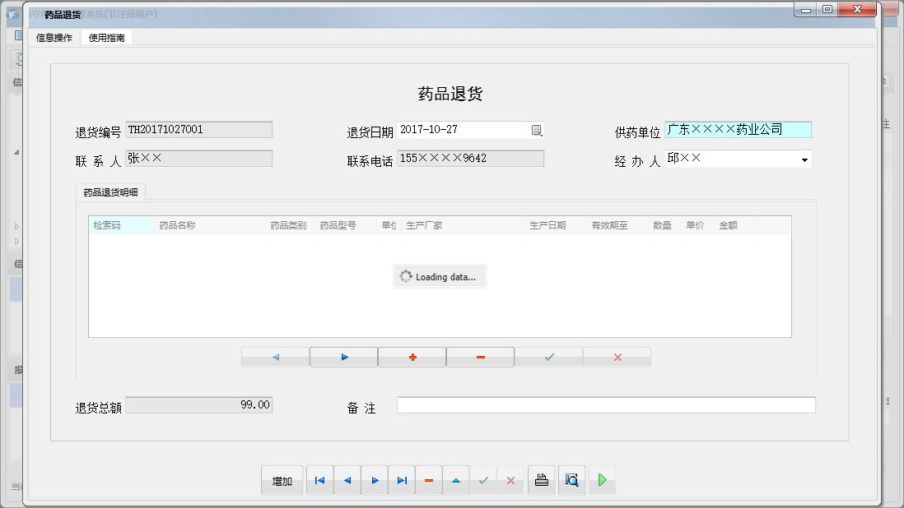Open print preview with magnifier icon
Screen dimensions: 904x508
click(x=571, y=481)
